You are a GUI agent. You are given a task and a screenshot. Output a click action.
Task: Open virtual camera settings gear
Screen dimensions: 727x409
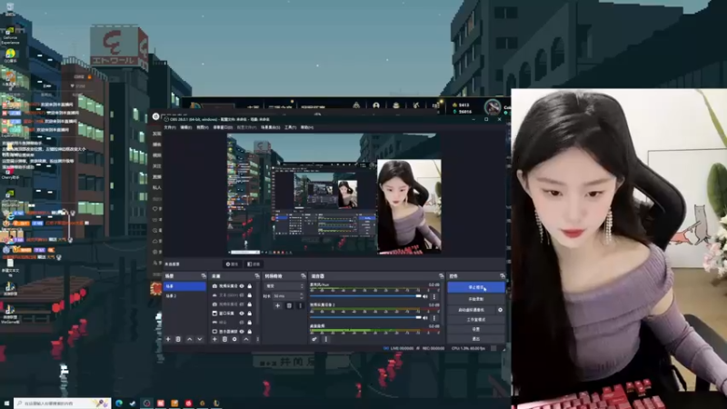501,310
